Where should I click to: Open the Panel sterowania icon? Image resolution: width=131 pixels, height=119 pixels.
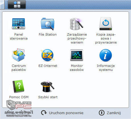click(x=19, y=24)
